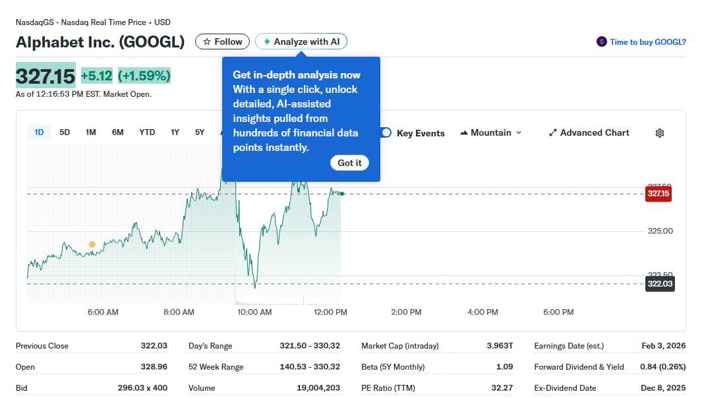Switch to the 6M view
This screenshot has height=398, width=702.
click(117, 132)
